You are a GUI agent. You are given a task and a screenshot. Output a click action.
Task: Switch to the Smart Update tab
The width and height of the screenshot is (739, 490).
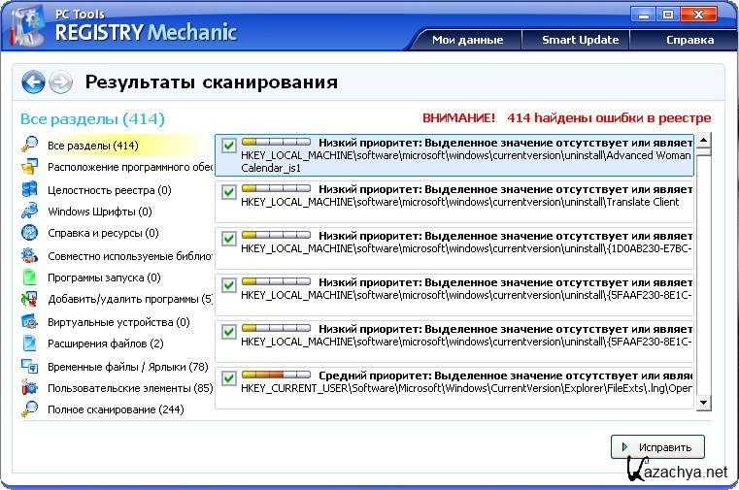[580, 40]
